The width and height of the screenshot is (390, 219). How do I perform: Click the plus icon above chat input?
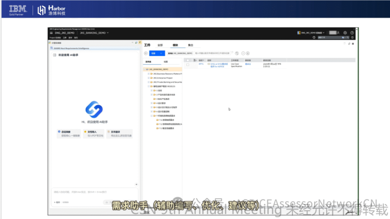tap(136, 184)
